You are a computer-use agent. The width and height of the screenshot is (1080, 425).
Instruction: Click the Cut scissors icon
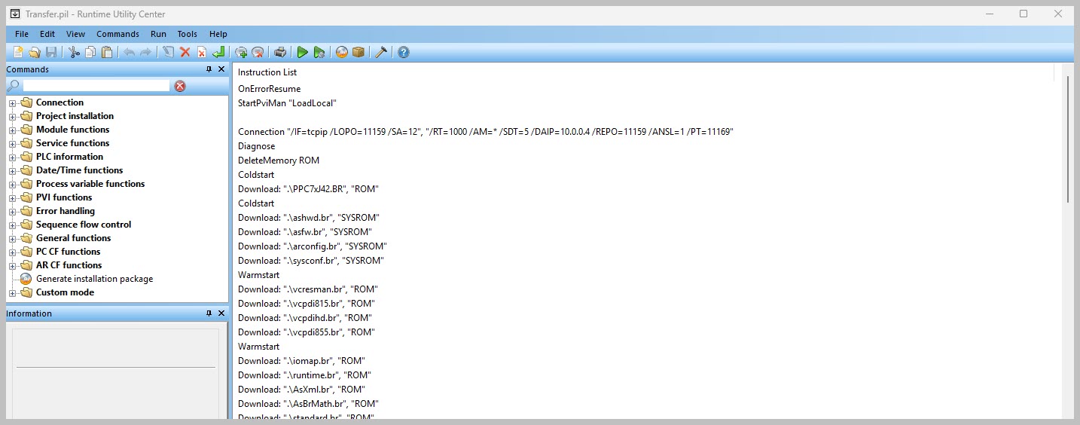pyautogui.click(x=74, y=52)
